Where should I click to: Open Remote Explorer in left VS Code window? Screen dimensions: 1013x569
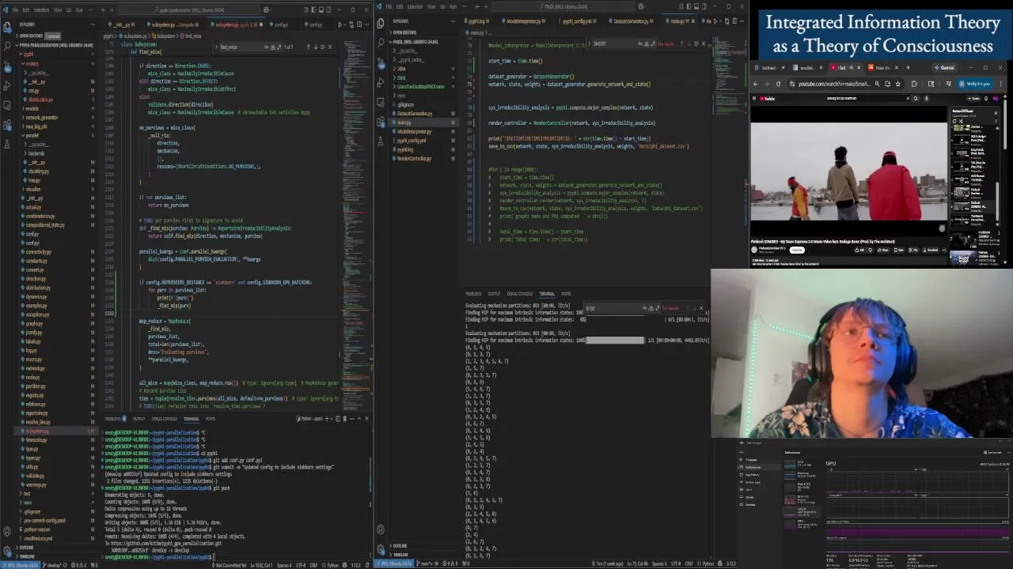tap(7, 104)
